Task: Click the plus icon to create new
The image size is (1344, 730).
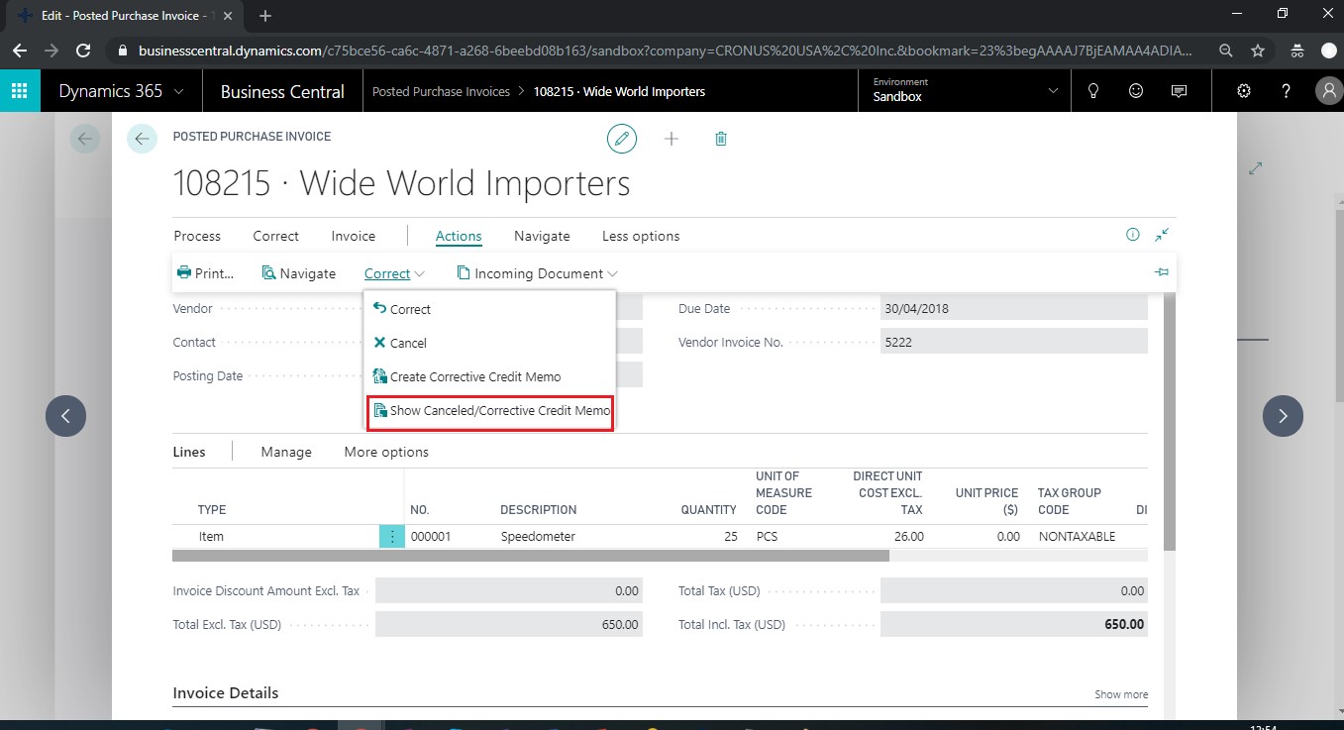Action: 672,139
